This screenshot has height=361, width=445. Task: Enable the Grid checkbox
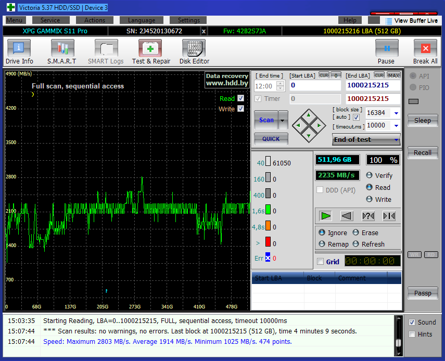[321, 262]
